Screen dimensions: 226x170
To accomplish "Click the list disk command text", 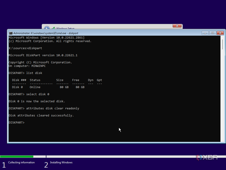I will [34, 73].
